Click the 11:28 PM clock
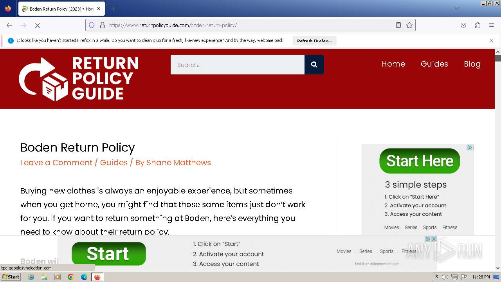The image size is (501, 282). (481, 277)
